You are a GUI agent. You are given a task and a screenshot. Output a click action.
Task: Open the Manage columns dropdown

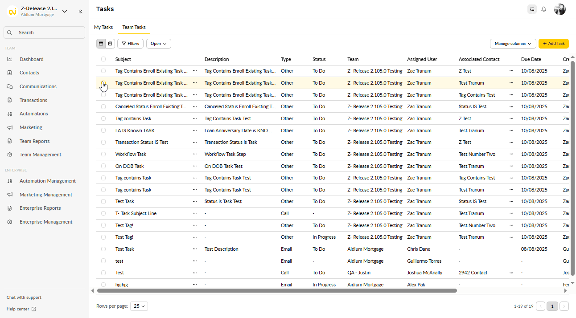click(513, 44)
